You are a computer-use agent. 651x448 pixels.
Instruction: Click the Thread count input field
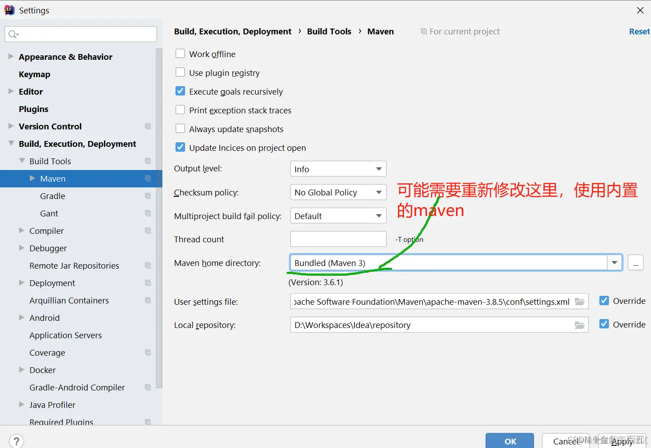tap(338, 239)
